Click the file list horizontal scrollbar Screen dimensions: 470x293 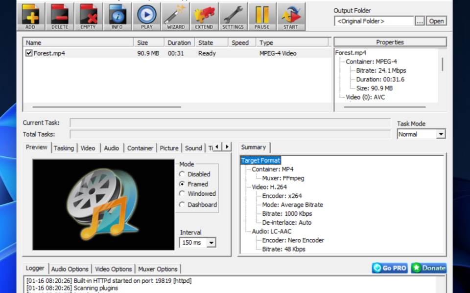tap(107, 107)
